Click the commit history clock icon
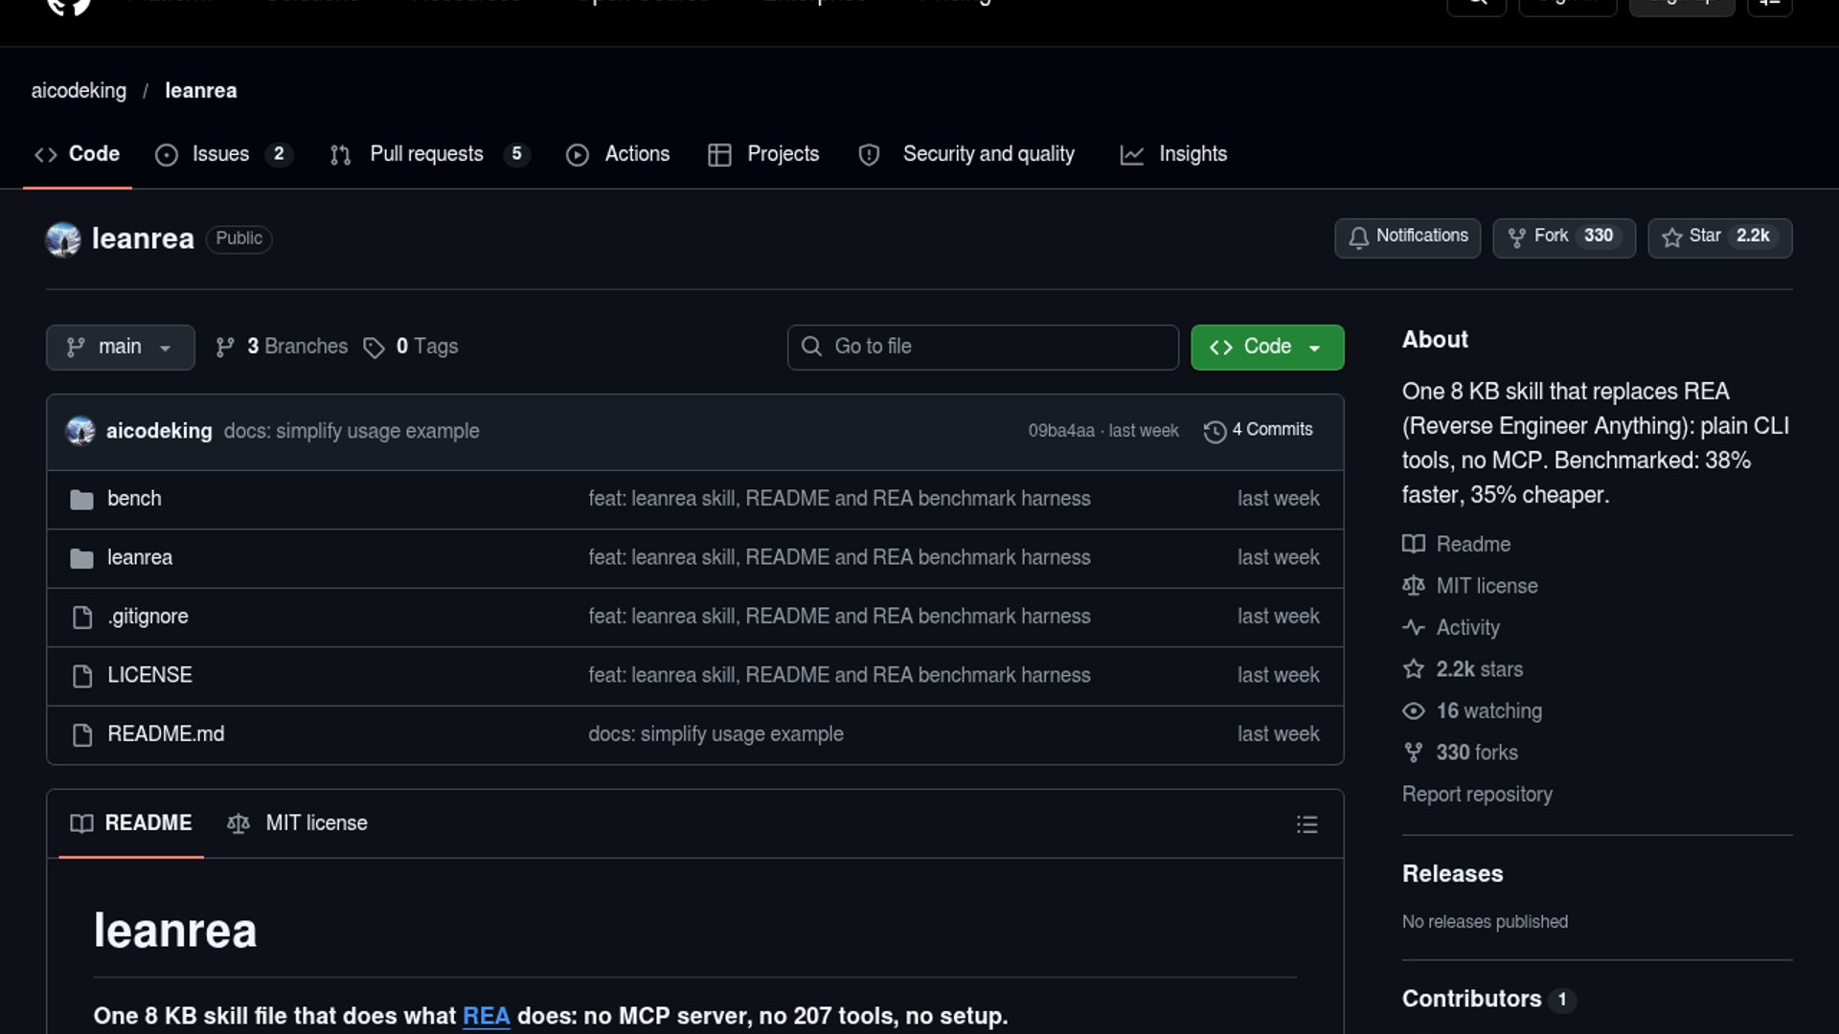The height and width of the screenshot is (1034, 1839). pos(1215,432)
